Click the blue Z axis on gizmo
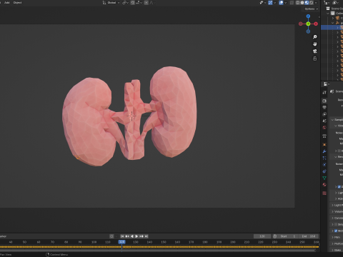The height and width of the screenshot is (257, 343). 308,16
